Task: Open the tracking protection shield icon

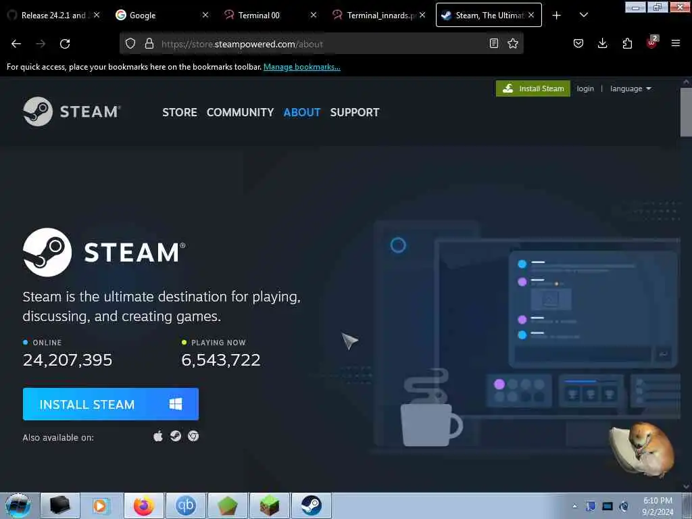Action: point(130,43)
